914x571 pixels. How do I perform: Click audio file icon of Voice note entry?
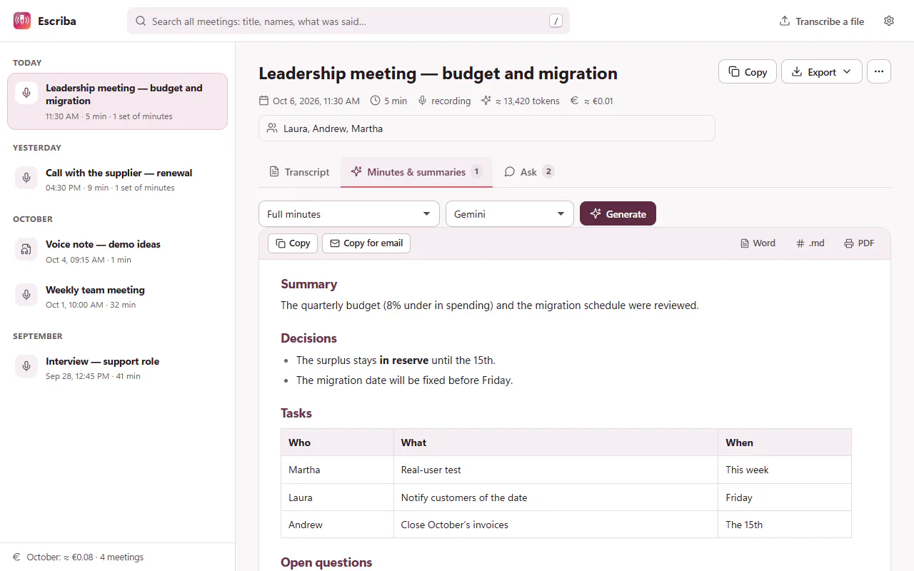26,249
